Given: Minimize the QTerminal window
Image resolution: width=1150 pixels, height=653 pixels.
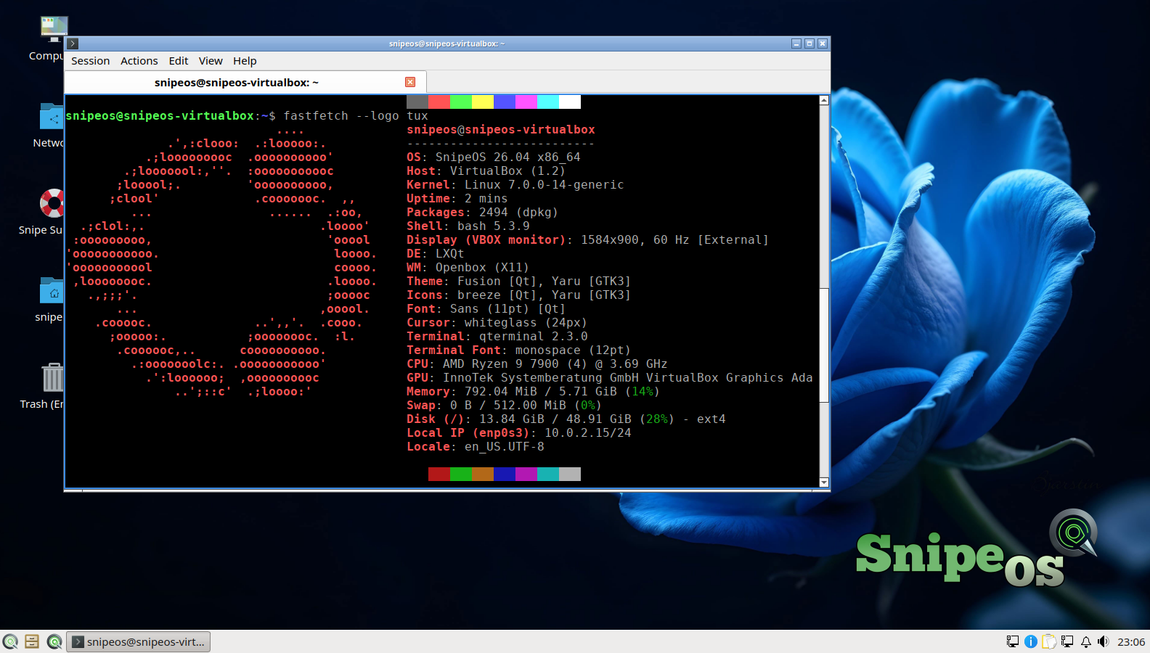Looking at the screenshot, I should coord(796,44).
